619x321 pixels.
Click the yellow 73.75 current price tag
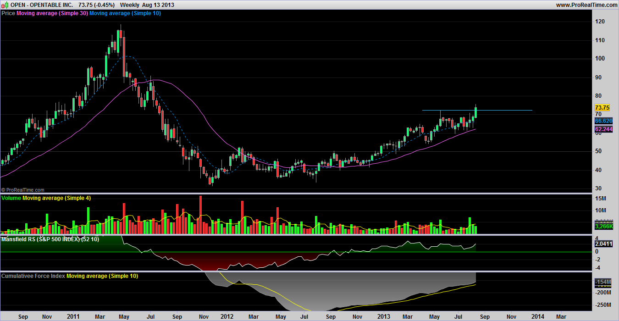pos(602,108)
